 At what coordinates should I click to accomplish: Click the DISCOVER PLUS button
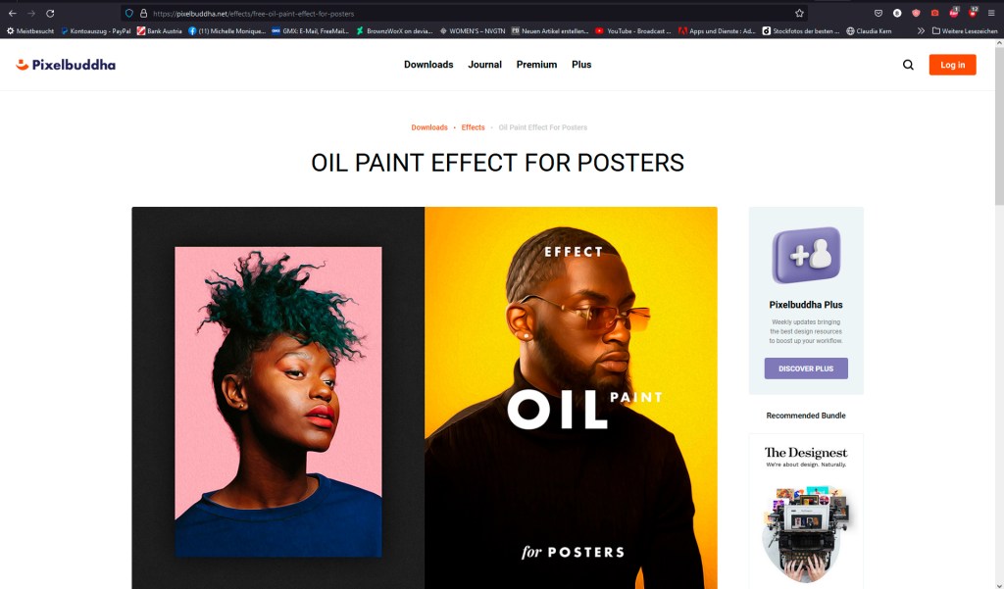point(806,368)
